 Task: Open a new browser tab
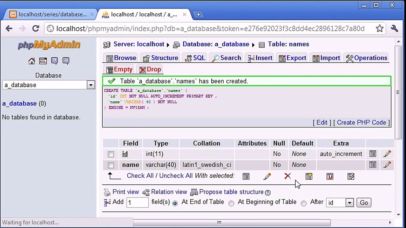[x=198, y=14]
